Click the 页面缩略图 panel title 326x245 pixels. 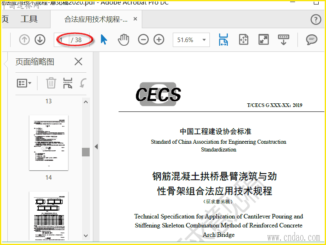[35, 62]
